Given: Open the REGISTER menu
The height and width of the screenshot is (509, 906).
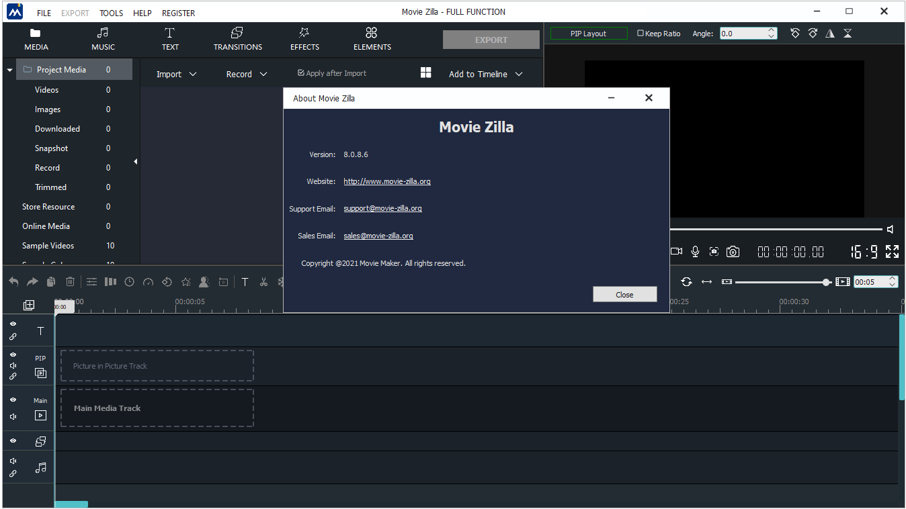Looking at the screenshot, I should [179, 13].
